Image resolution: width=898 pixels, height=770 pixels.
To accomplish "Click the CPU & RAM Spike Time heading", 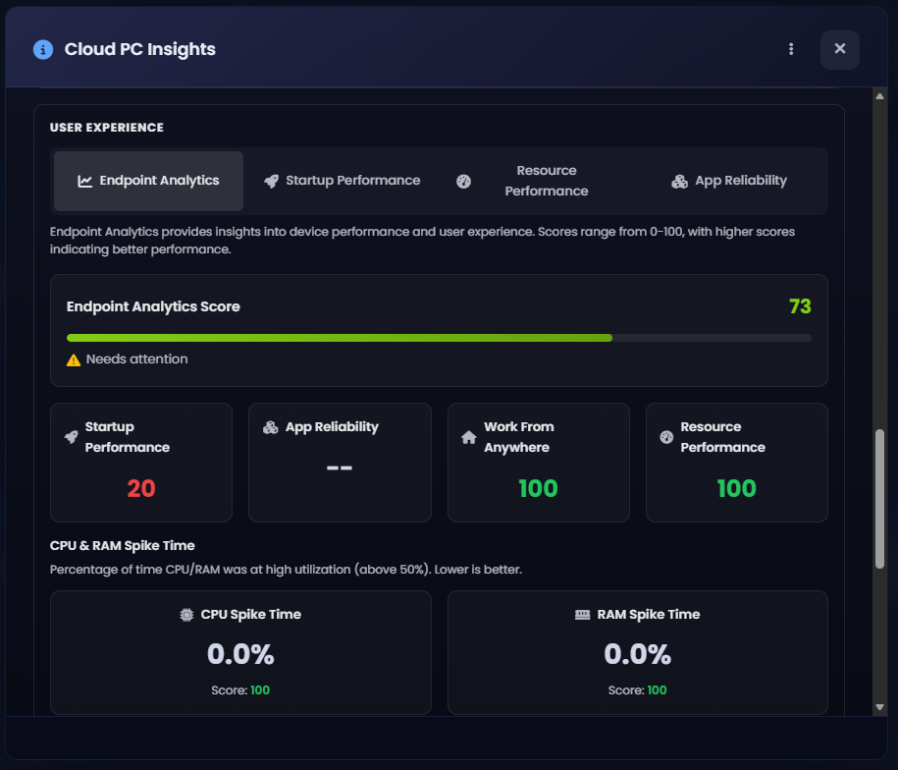I will click(122, 545).
